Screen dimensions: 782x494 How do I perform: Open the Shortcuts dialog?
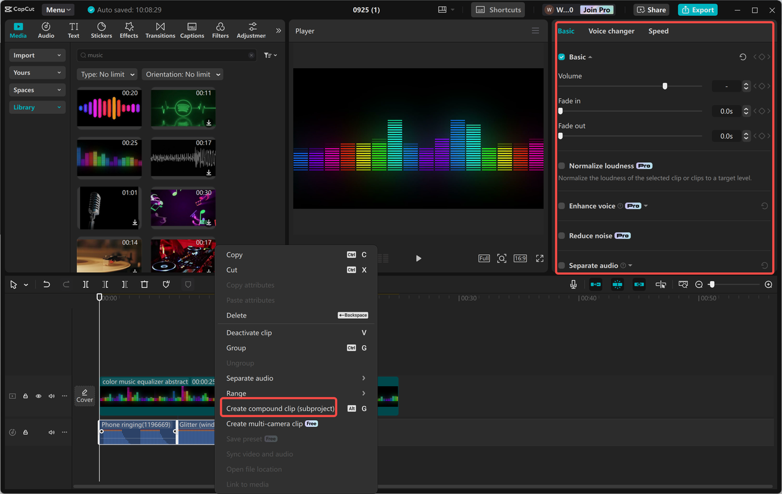[497, 9]
